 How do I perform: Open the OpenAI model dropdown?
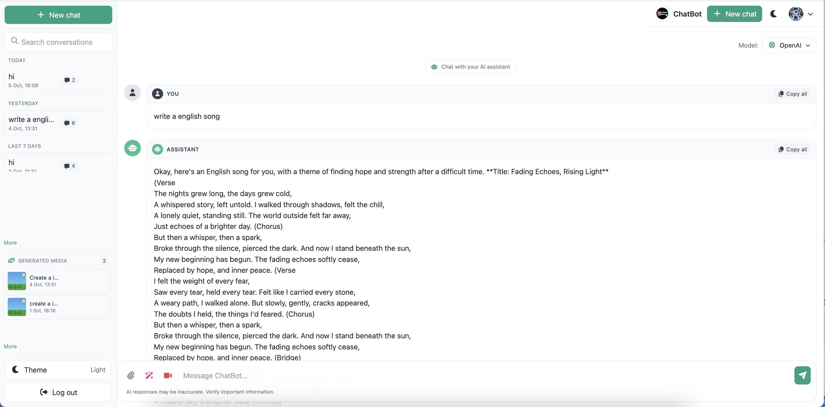point(789,45)
